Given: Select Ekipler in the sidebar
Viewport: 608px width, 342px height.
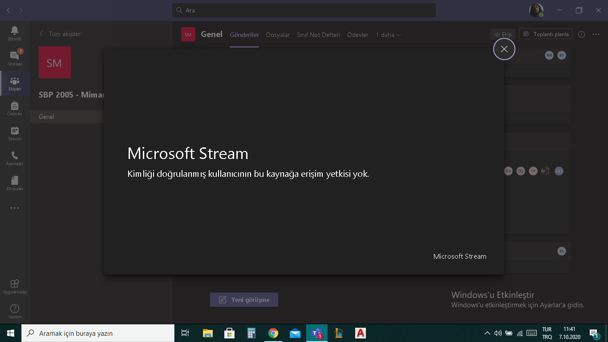Looking at the screenshot, I should (15, 83).
